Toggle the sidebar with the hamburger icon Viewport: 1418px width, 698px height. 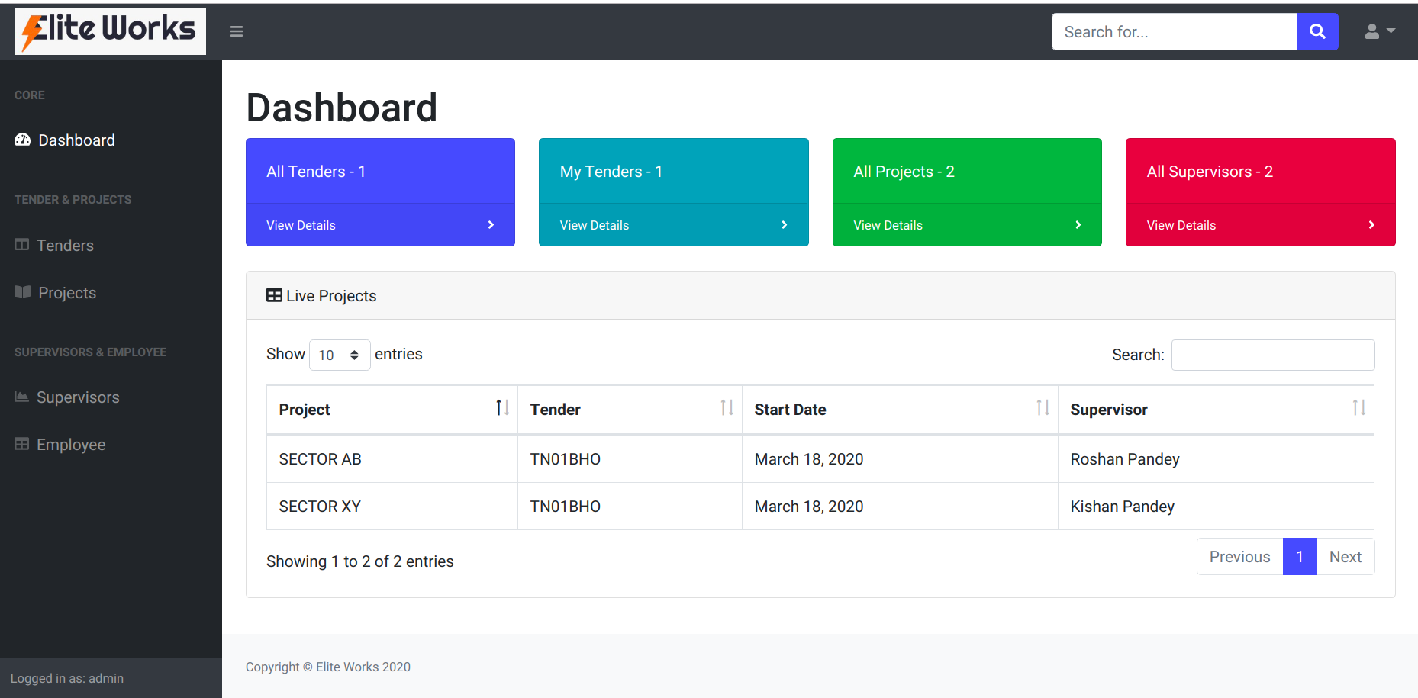point(237,31)
